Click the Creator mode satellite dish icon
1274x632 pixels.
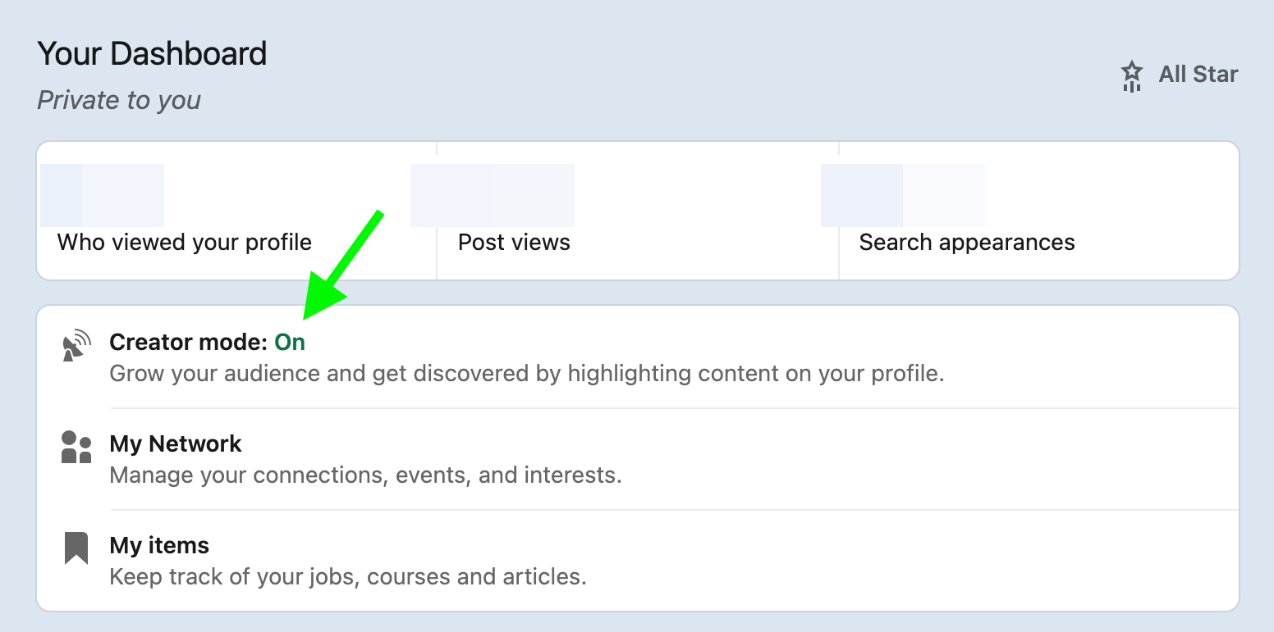(x=76, y=346)
